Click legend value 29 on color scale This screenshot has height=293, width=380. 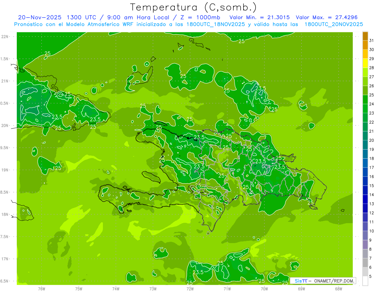tap(372, 58)
